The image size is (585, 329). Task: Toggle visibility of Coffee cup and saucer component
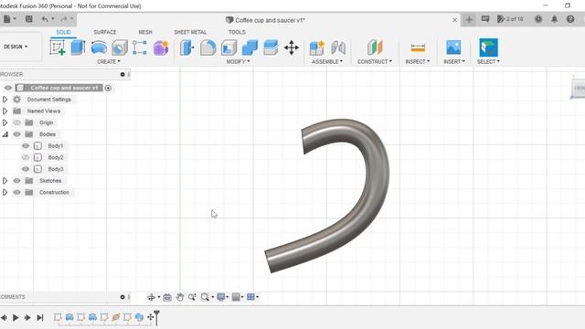click(x=8, y=88)
